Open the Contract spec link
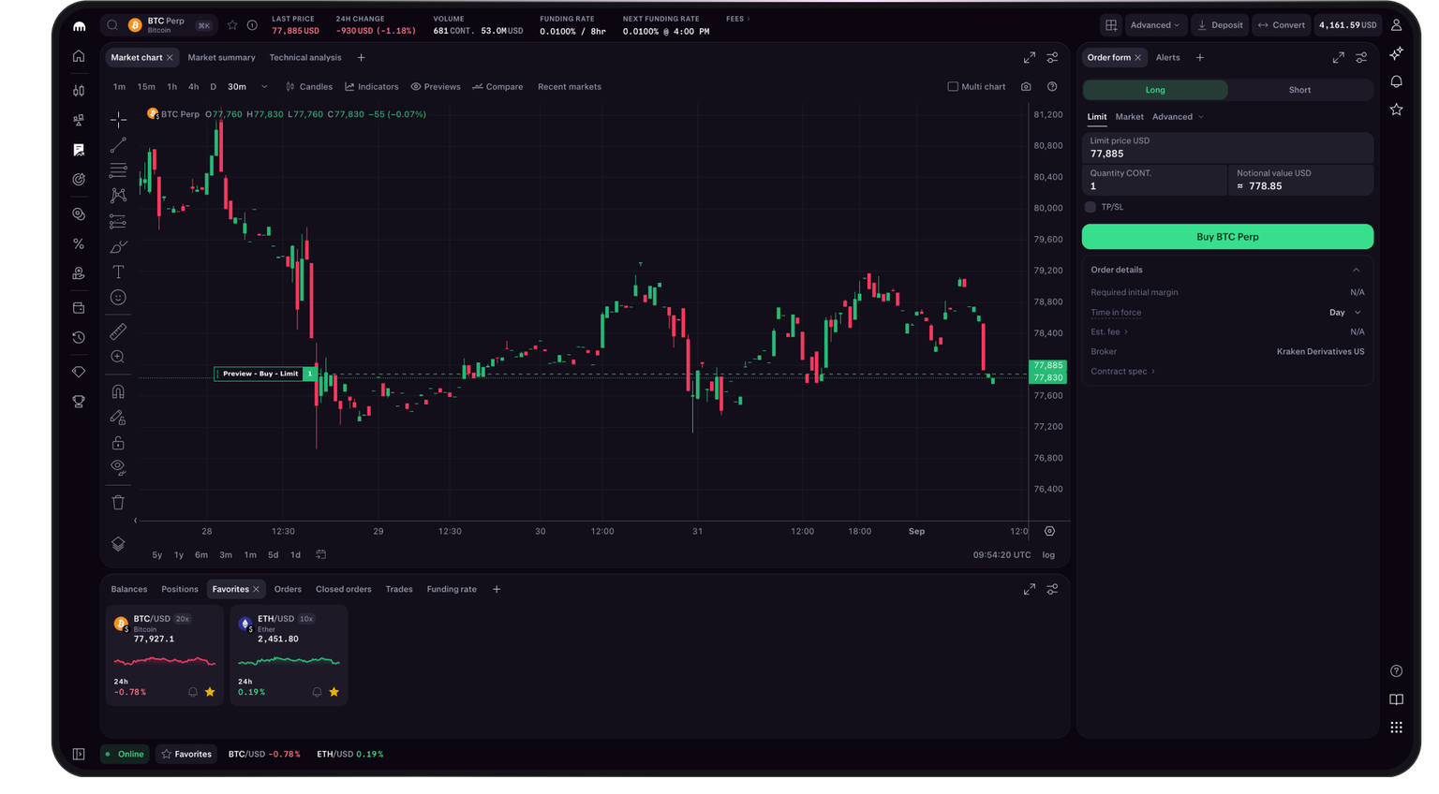The width and height of the screenshot is (1439, 794). [x=1122, y=372]
